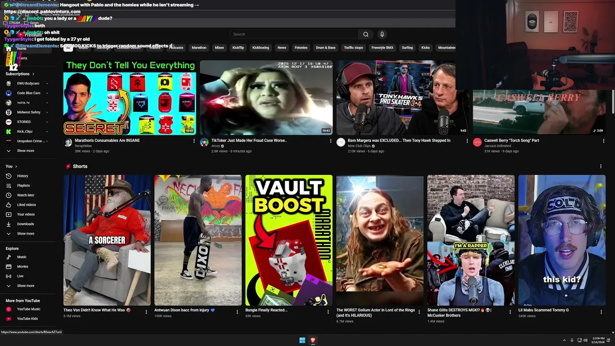Open EWU Bodycam channel
615x346 pixels.
click(x=28, y=84)
